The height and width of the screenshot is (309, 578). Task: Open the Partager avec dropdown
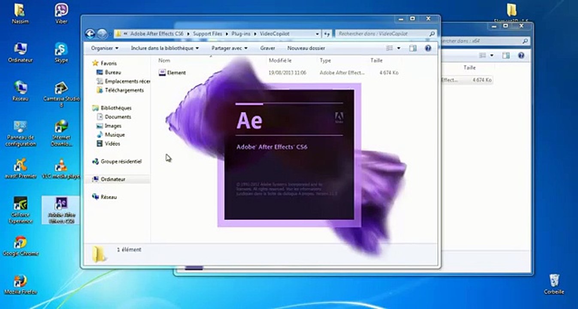(x=230, y=48)
